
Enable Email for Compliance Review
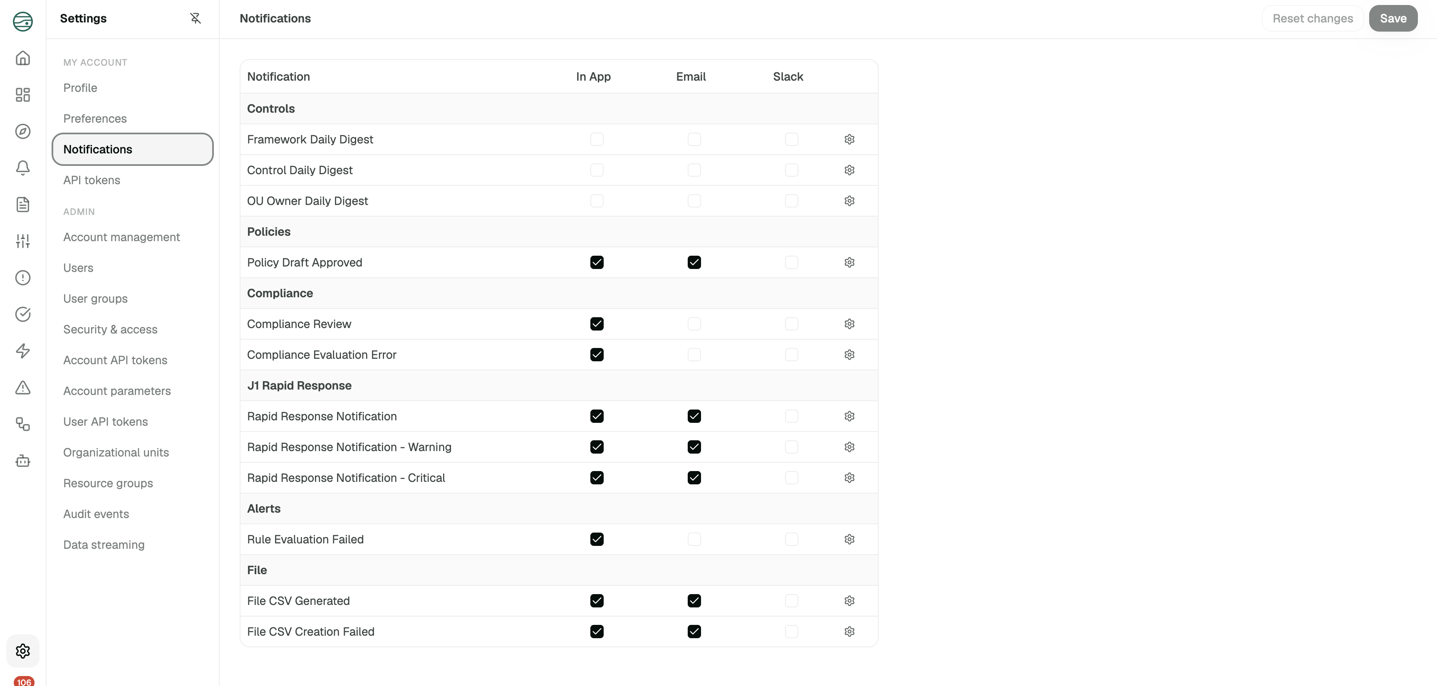point(694,324)
